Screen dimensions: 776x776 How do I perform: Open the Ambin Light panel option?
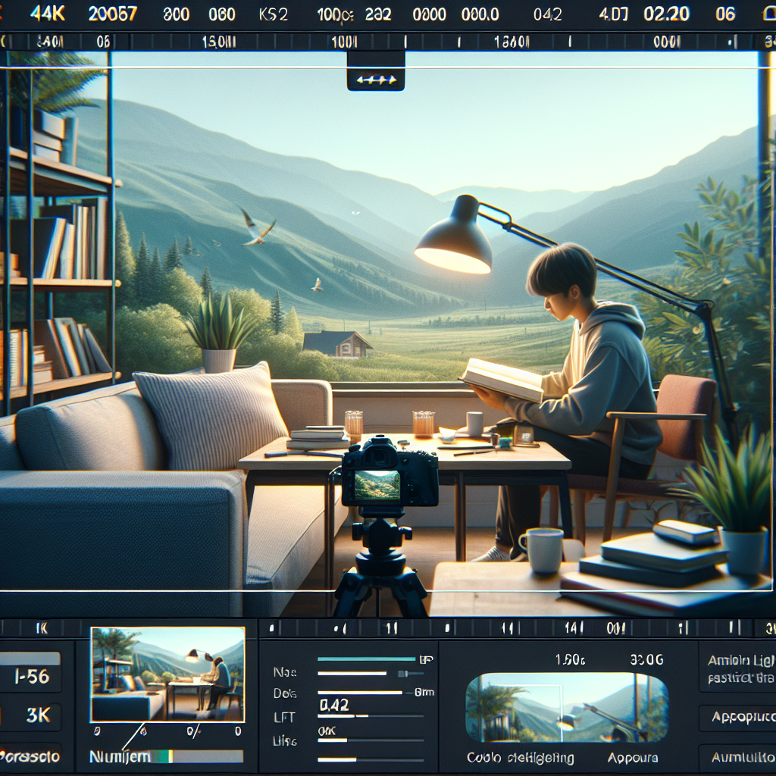coord(741,666)
